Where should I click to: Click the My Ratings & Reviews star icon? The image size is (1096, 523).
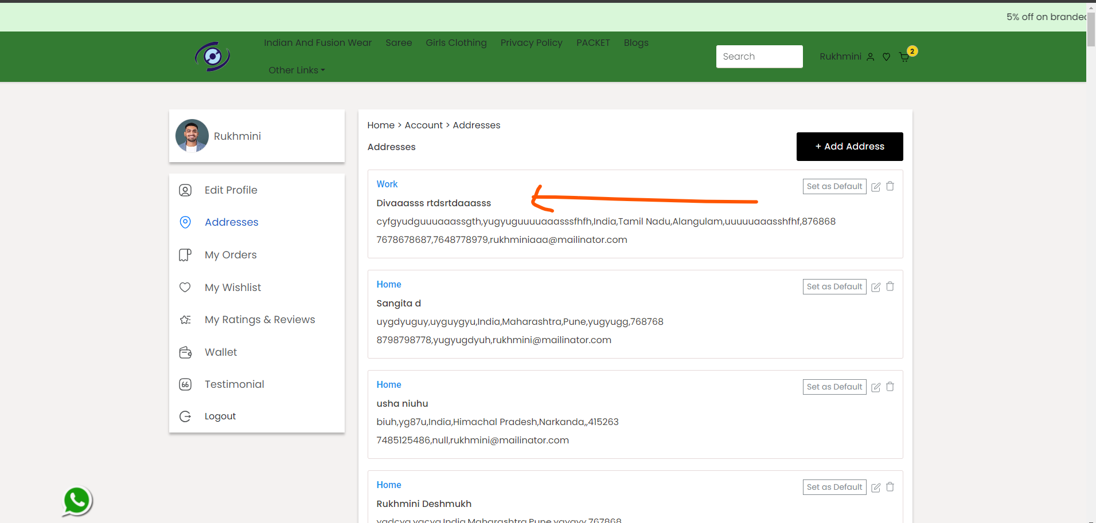(185, 320)
